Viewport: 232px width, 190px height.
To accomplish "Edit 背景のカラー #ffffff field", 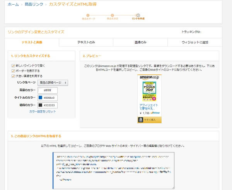I will (x=48, y=90).
